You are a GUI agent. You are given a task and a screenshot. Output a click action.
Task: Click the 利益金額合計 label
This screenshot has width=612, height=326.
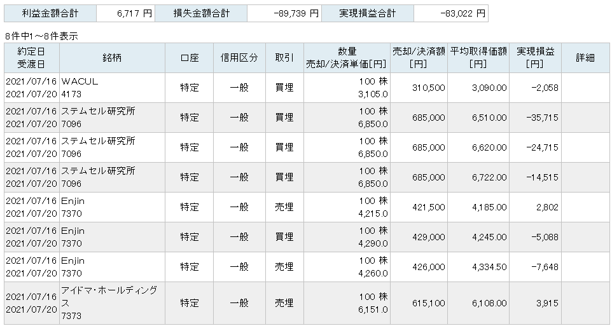coord(50,13)
